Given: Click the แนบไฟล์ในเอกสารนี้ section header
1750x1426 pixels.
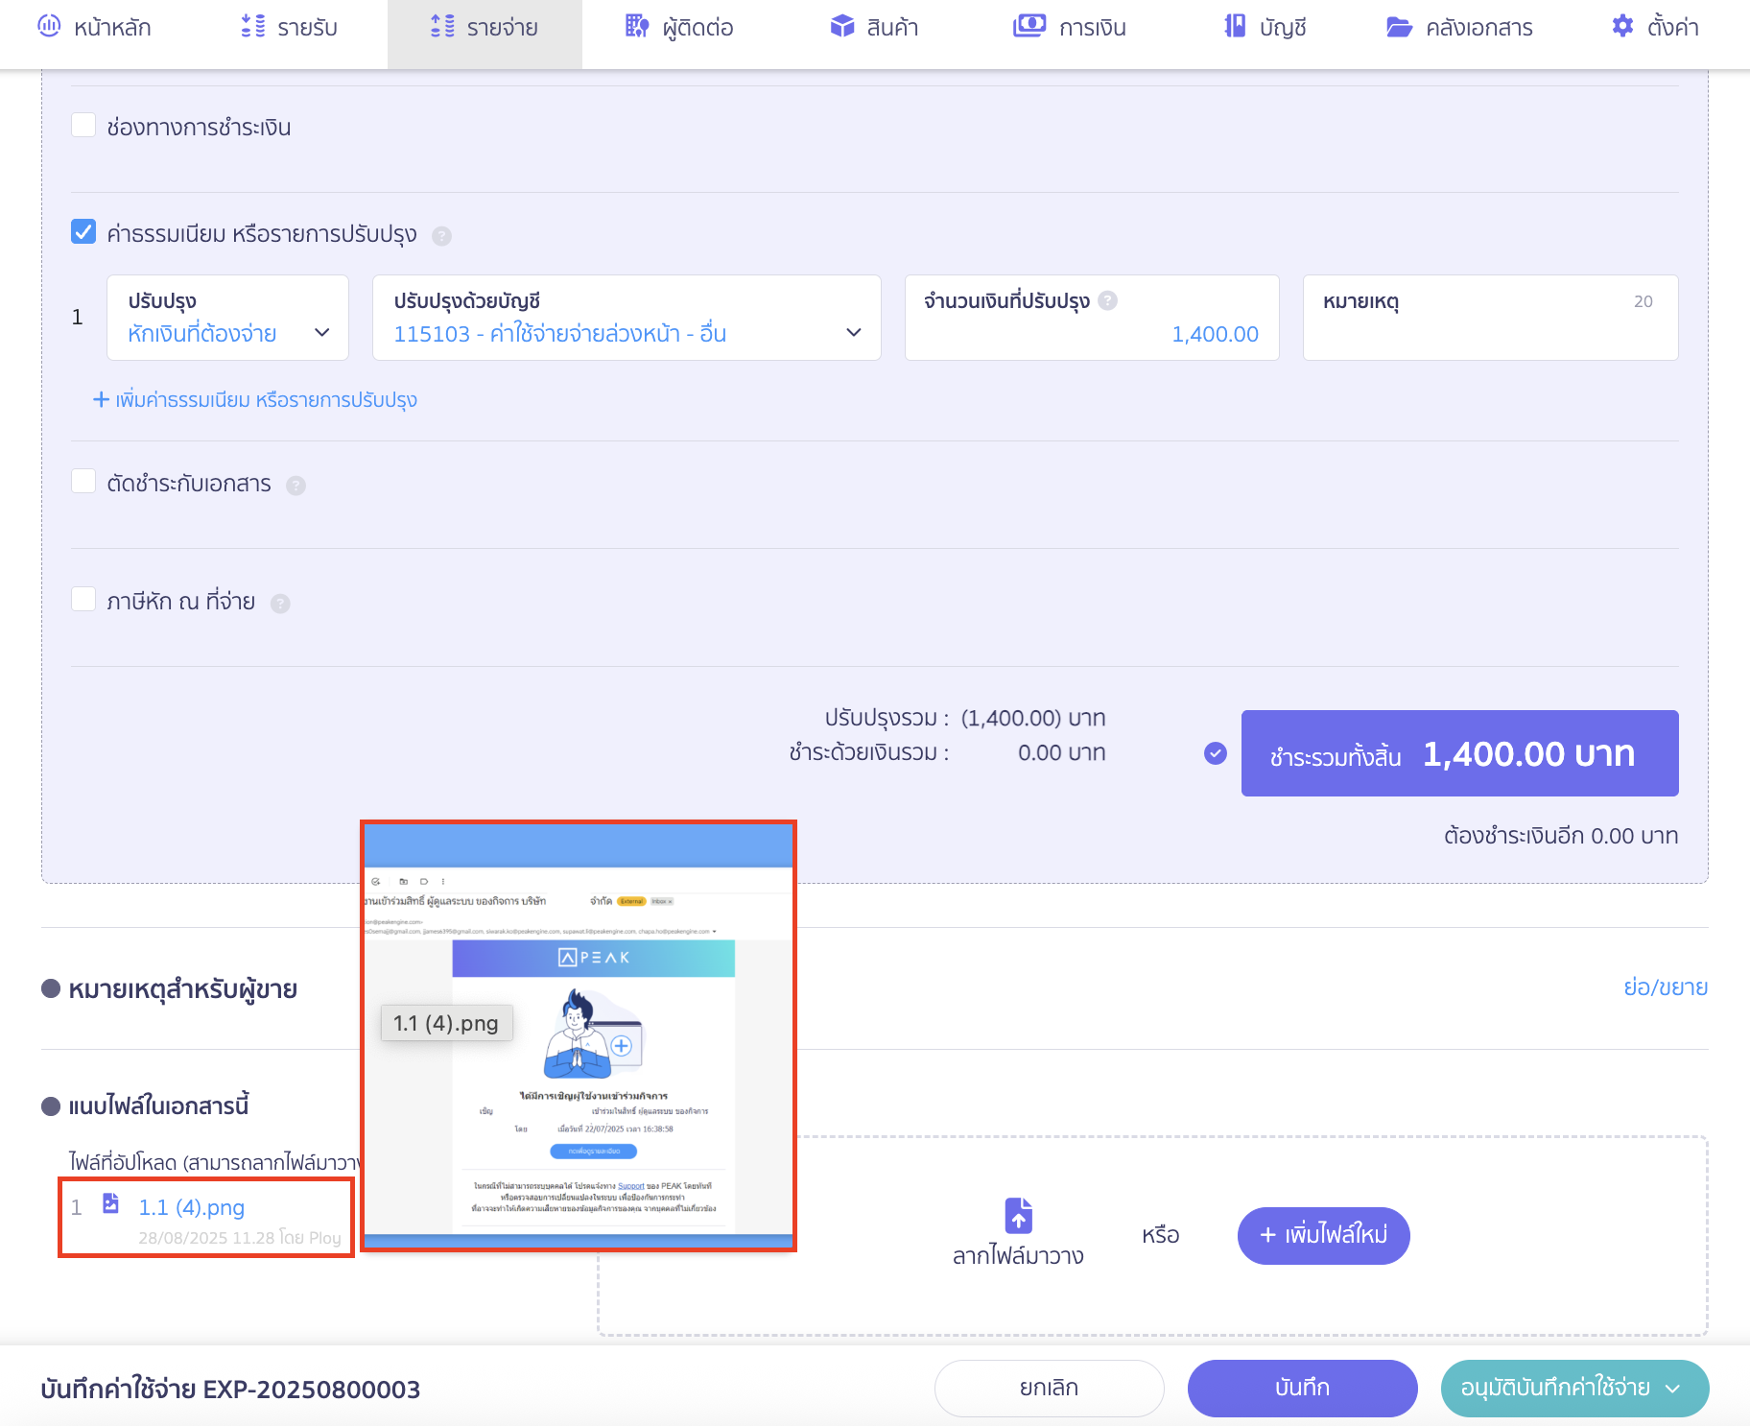Looking at the screenshot, I should 158,1105.
